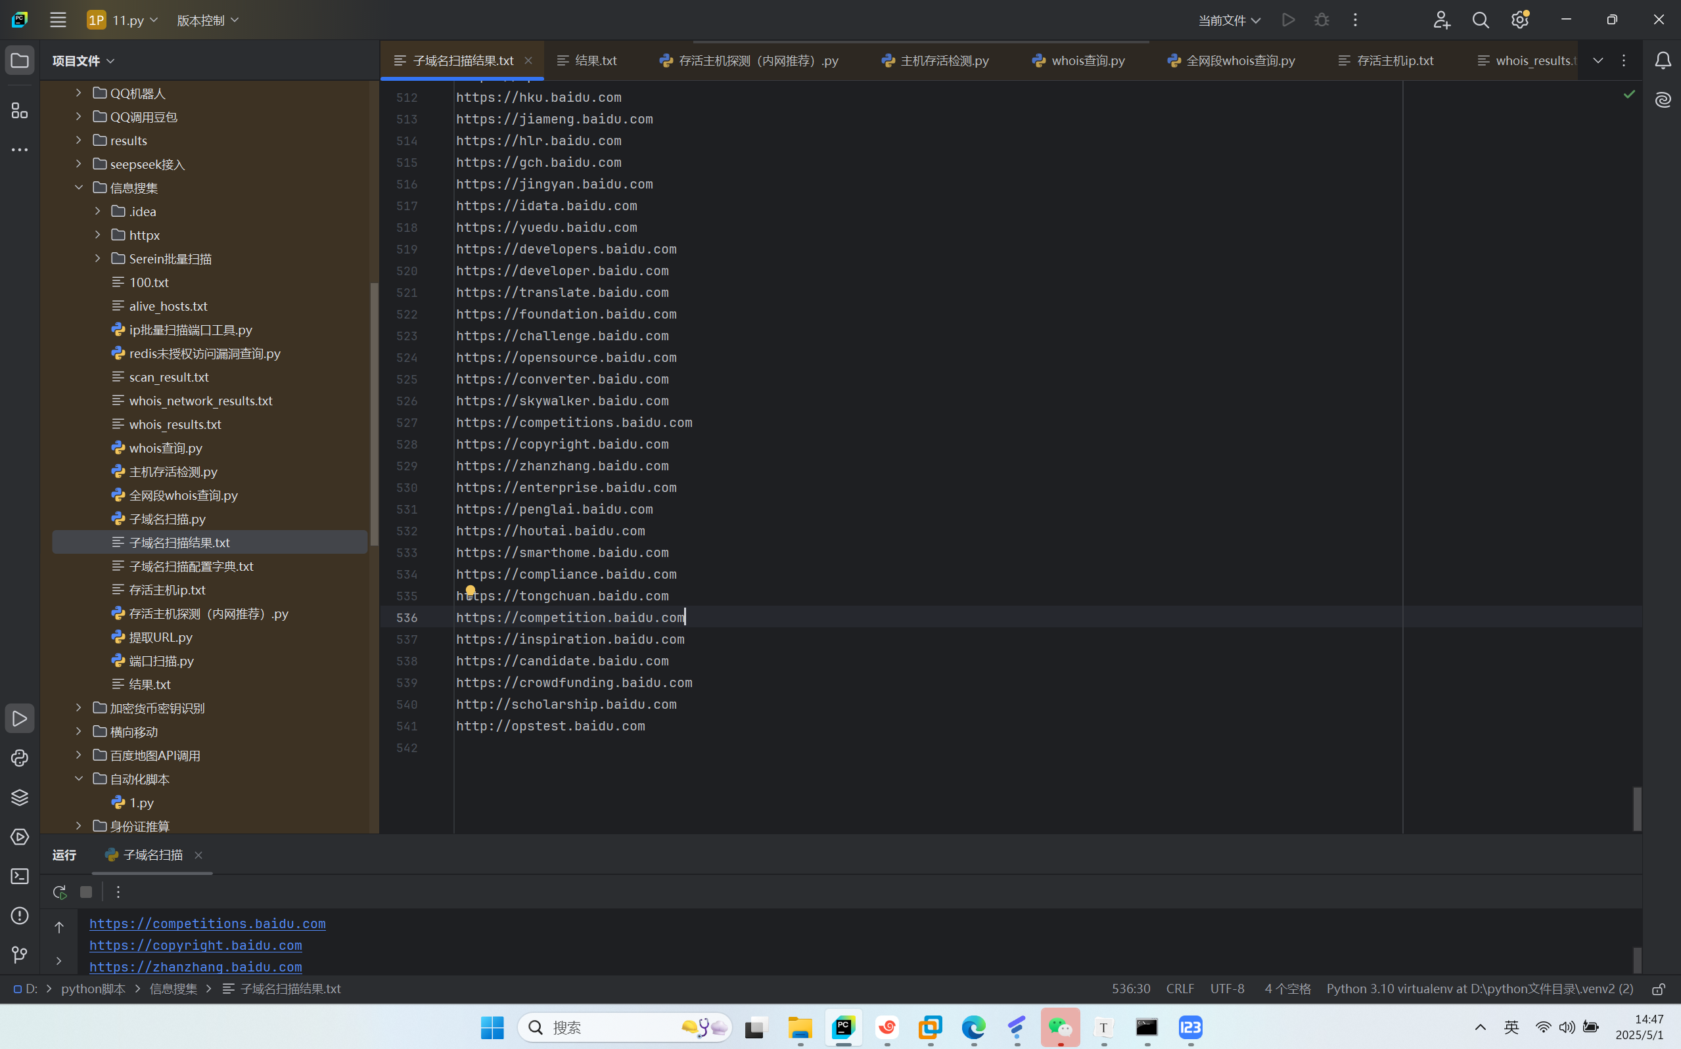Open the Python Packages tool window

tap(20, 797)
